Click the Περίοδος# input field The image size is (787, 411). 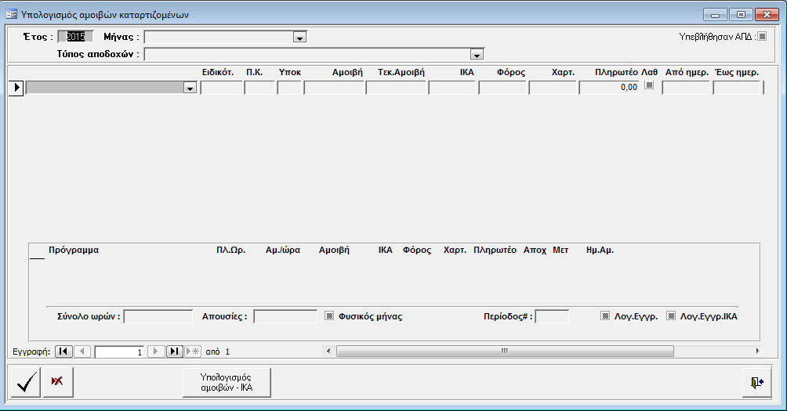(552, 316)
